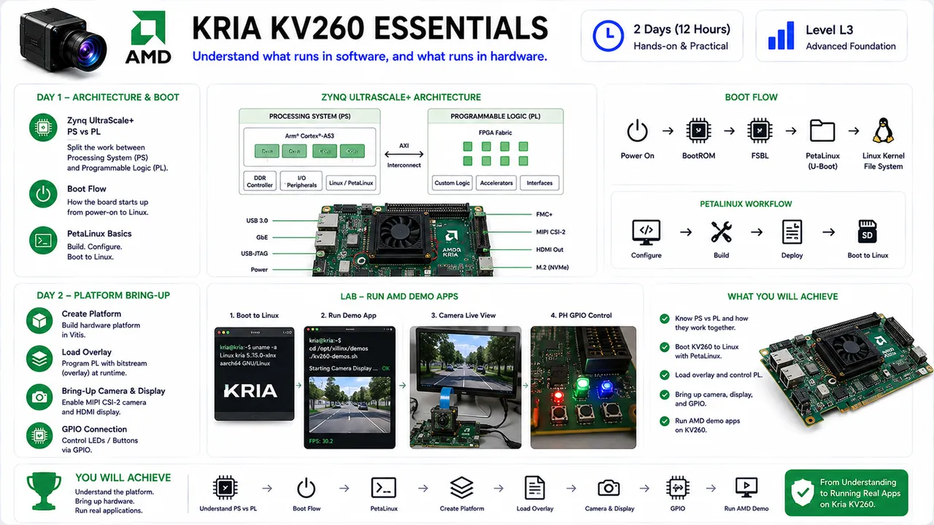Viewport: 934px width, 525px height.
Task: Click the checkmark beside Bring up camera, display
Action: point(665,394)
